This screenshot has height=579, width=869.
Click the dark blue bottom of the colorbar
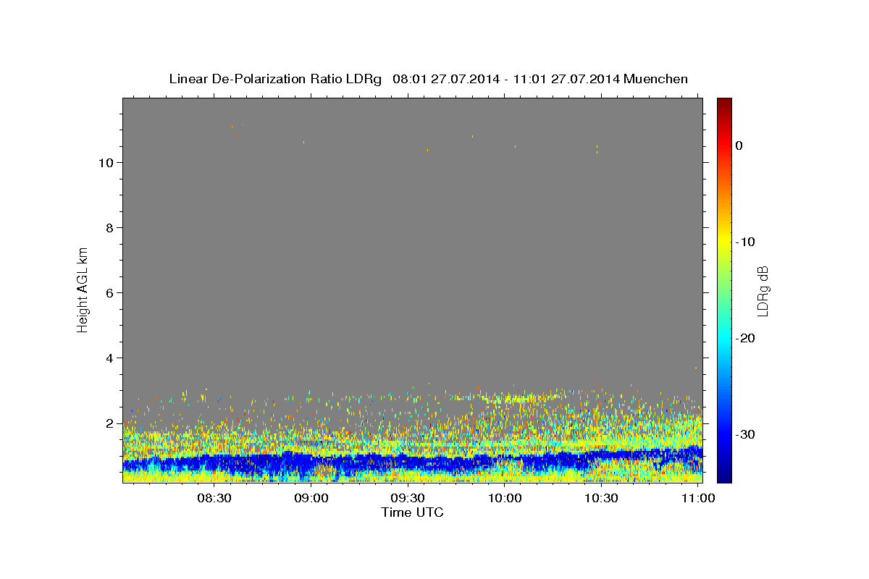coord(724,476)
